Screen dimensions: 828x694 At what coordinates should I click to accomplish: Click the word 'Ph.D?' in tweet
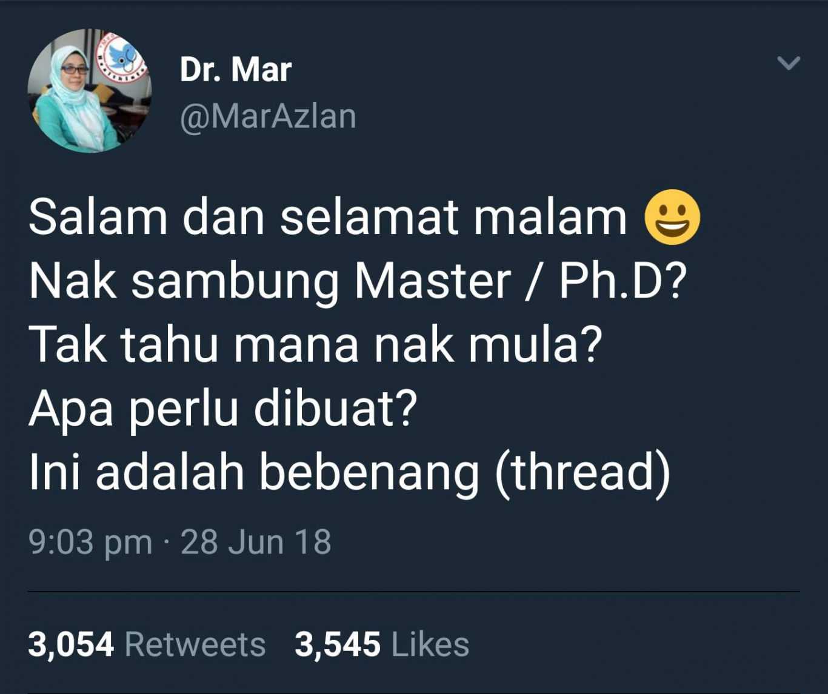pyautogui.click(x=623, y=281)
